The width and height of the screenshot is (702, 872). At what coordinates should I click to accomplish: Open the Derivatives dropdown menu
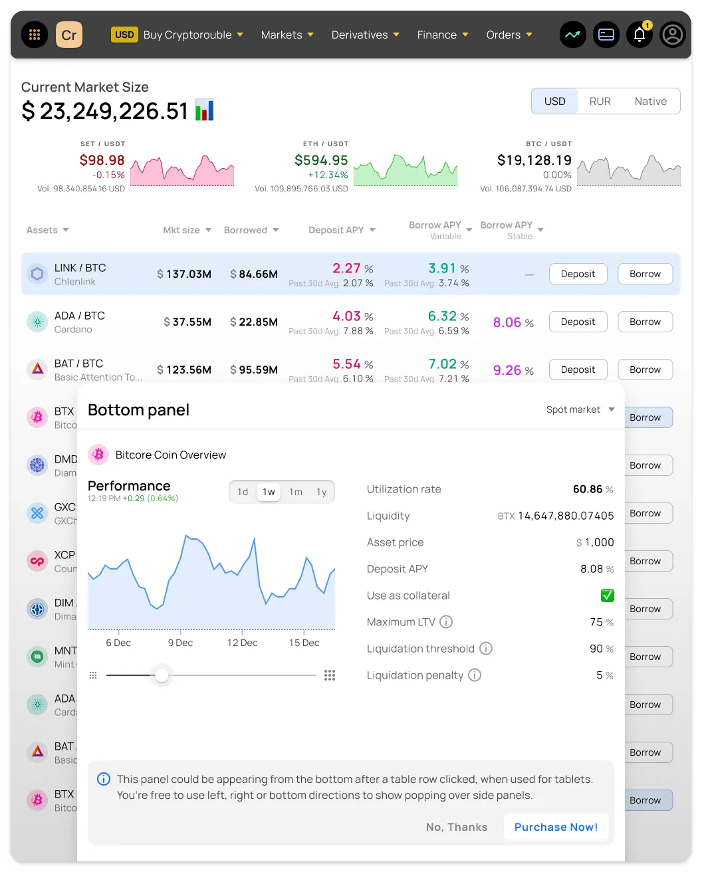[x=365, y=35]
